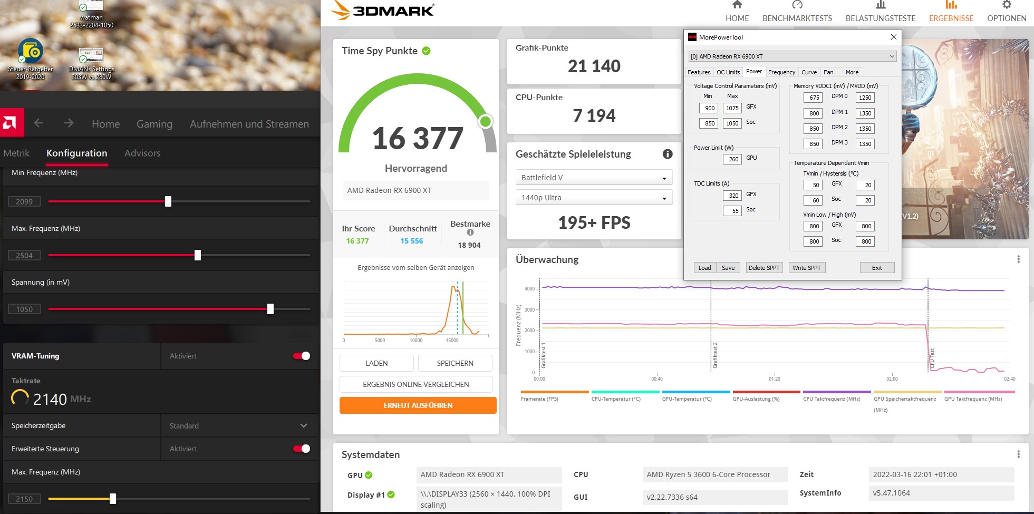Open Gaming menu in Radeon Software

154,124
